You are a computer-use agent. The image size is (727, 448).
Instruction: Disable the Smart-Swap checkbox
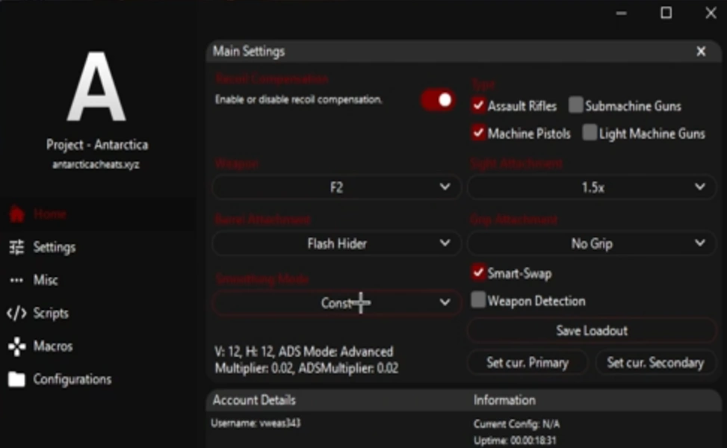[x=478, y=273]
